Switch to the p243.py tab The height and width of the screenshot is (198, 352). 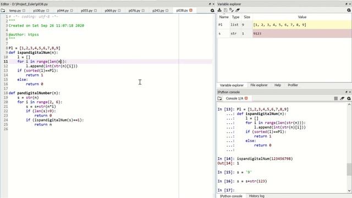(x=158, y=10)
